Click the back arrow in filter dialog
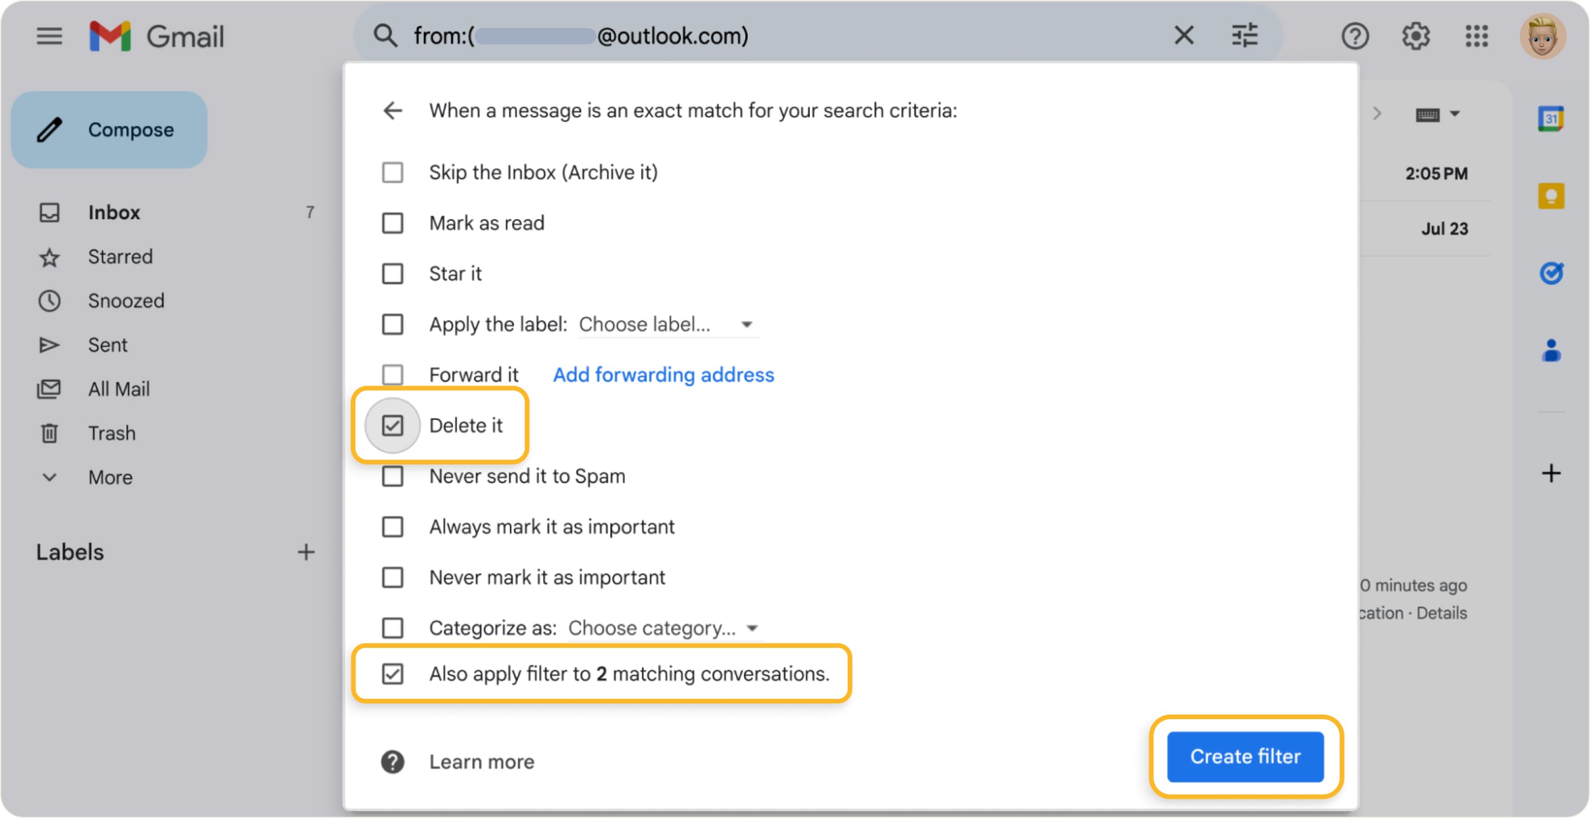This screenshot has width=1590, height=818. coord(393,110)
